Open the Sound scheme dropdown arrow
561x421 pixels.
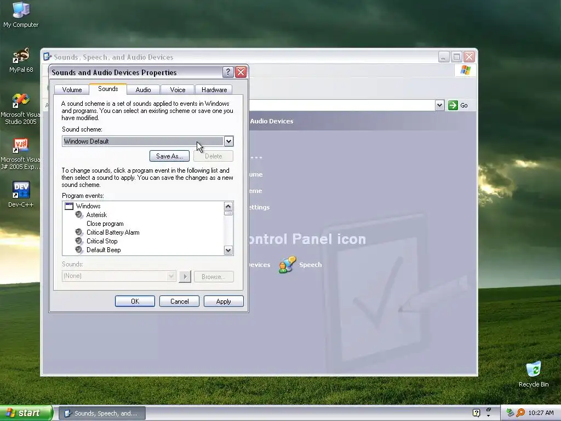pos(228,141)
